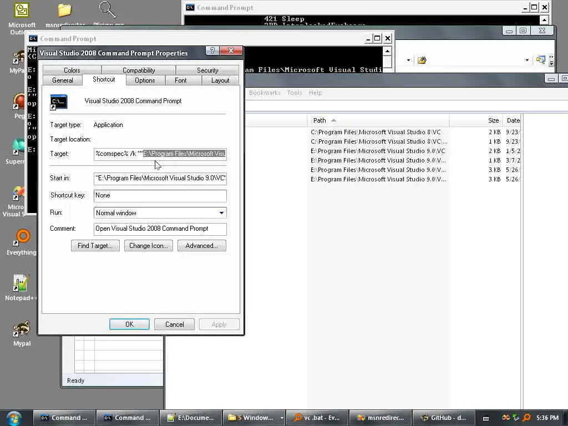Viewport: 568px width, 426px height.
Task: Open the Help menu in Everything window
Action: coord(315,93)
